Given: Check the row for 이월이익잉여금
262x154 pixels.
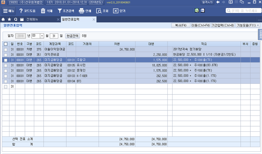Looking at the screenshot, I should pos(6,49).
